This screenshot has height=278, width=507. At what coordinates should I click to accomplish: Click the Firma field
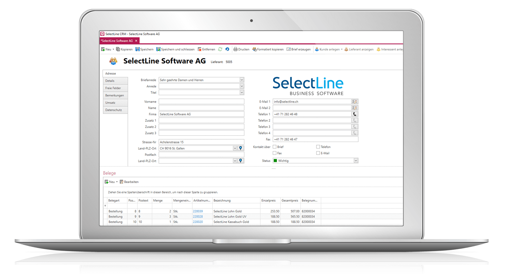pos(201,114)
